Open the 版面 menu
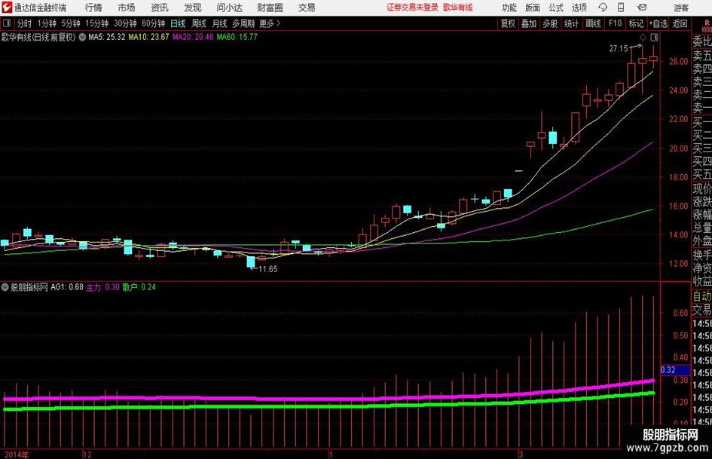Screen dimensions: 712x459 tap(532, 8)
